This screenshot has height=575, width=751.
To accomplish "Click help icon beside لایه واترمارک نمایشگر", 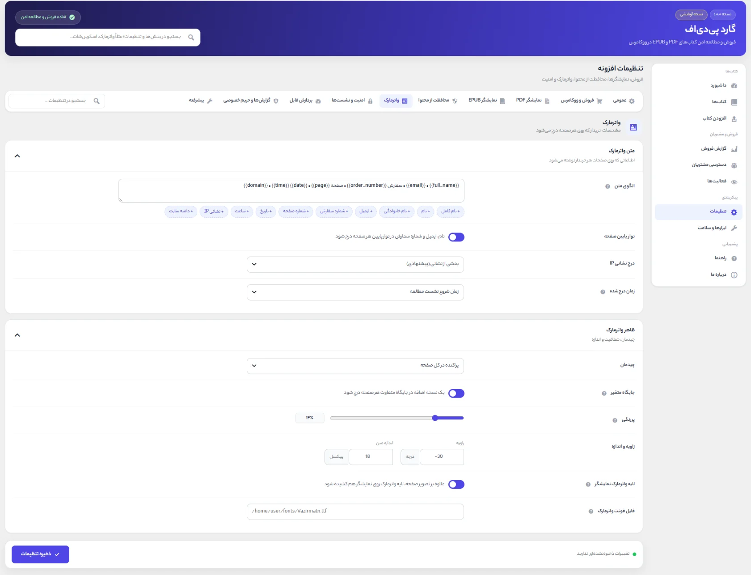I will coord(588,484).
